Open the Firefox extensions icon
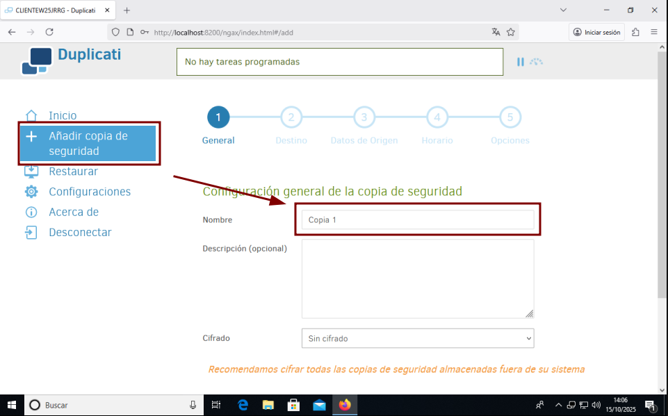 pos(635,32)
